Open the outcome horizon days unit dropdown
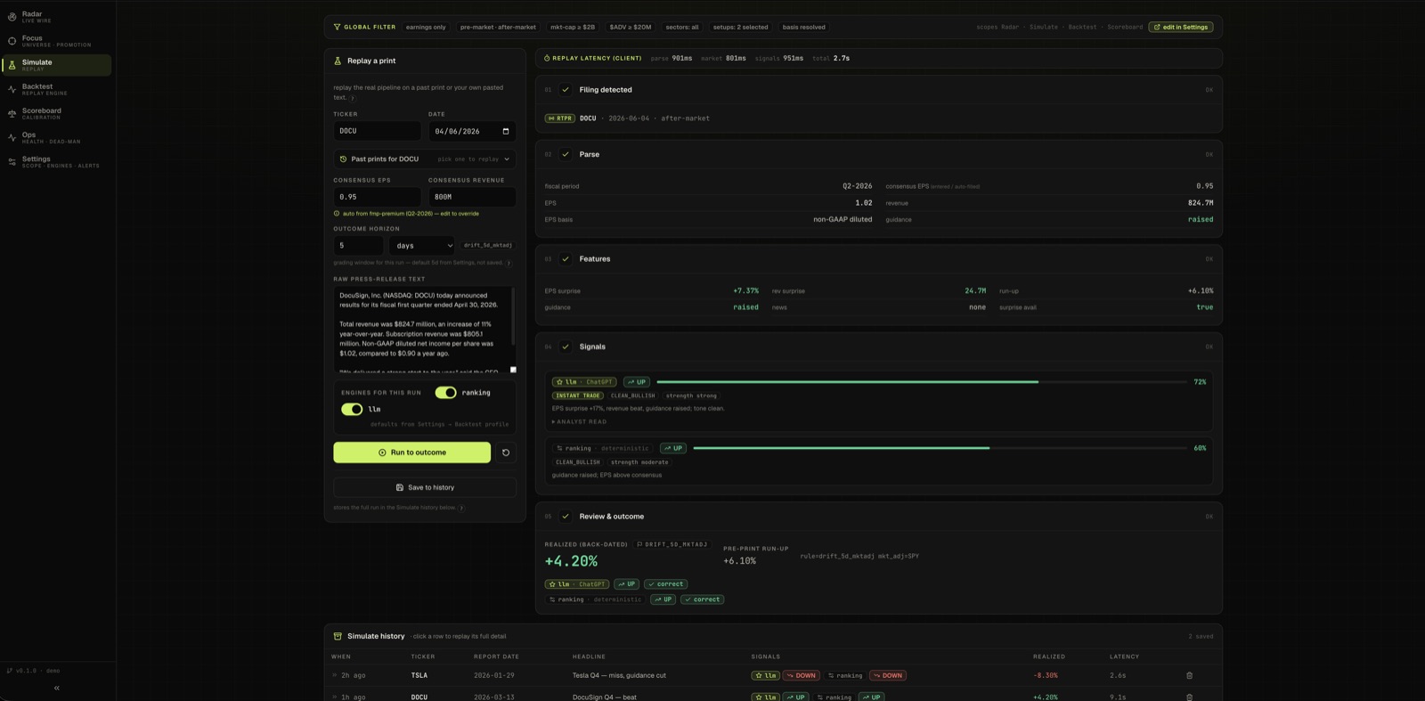The width and height of the screenshot is (1425, 701). pos(423,245)
